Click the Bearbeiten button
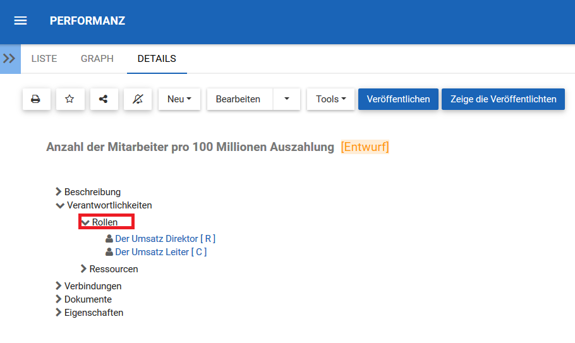This screenshot has width=575, height=343. click(x=238, y=99)
